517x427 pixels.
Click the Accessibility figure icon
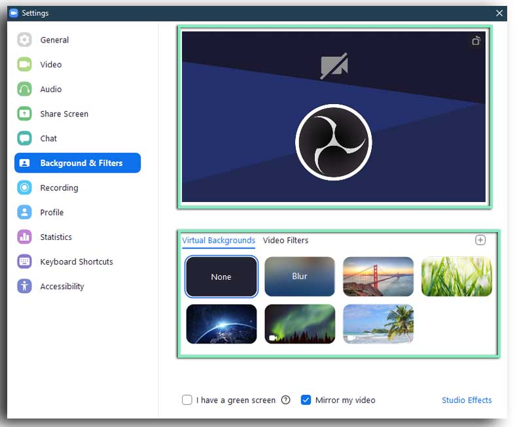point(24,286)
